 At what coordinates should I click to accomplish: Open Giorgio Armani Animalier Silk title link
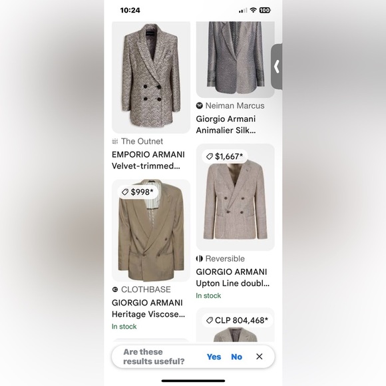(226, 124)
